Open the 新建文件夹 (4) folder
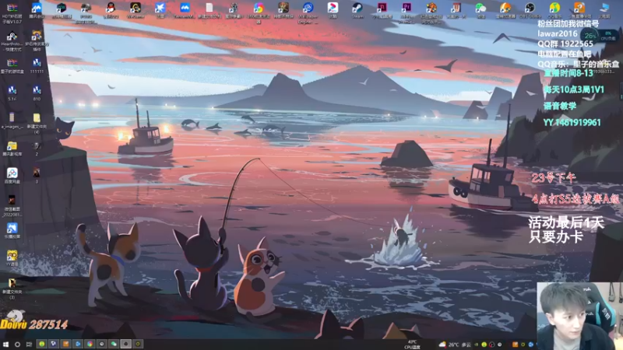The width and height of the screenshot is (623, 350). point(37,123)
